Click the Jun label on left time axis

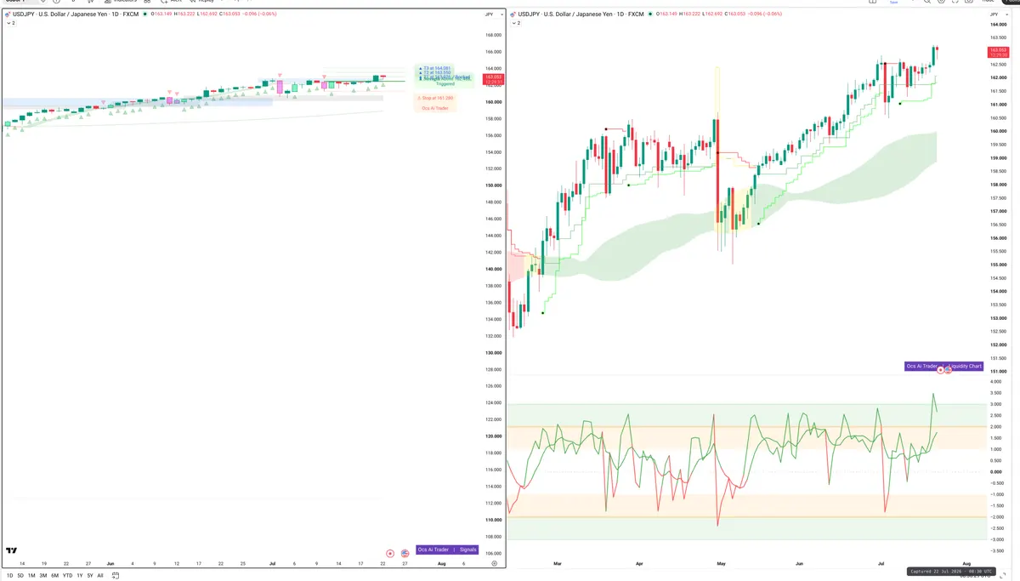pyautogui.click(x=110, y=563)
